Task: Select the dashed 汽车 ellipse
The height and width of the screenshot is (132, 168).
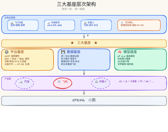Action: pyautogui.click(x=25, y=83)
